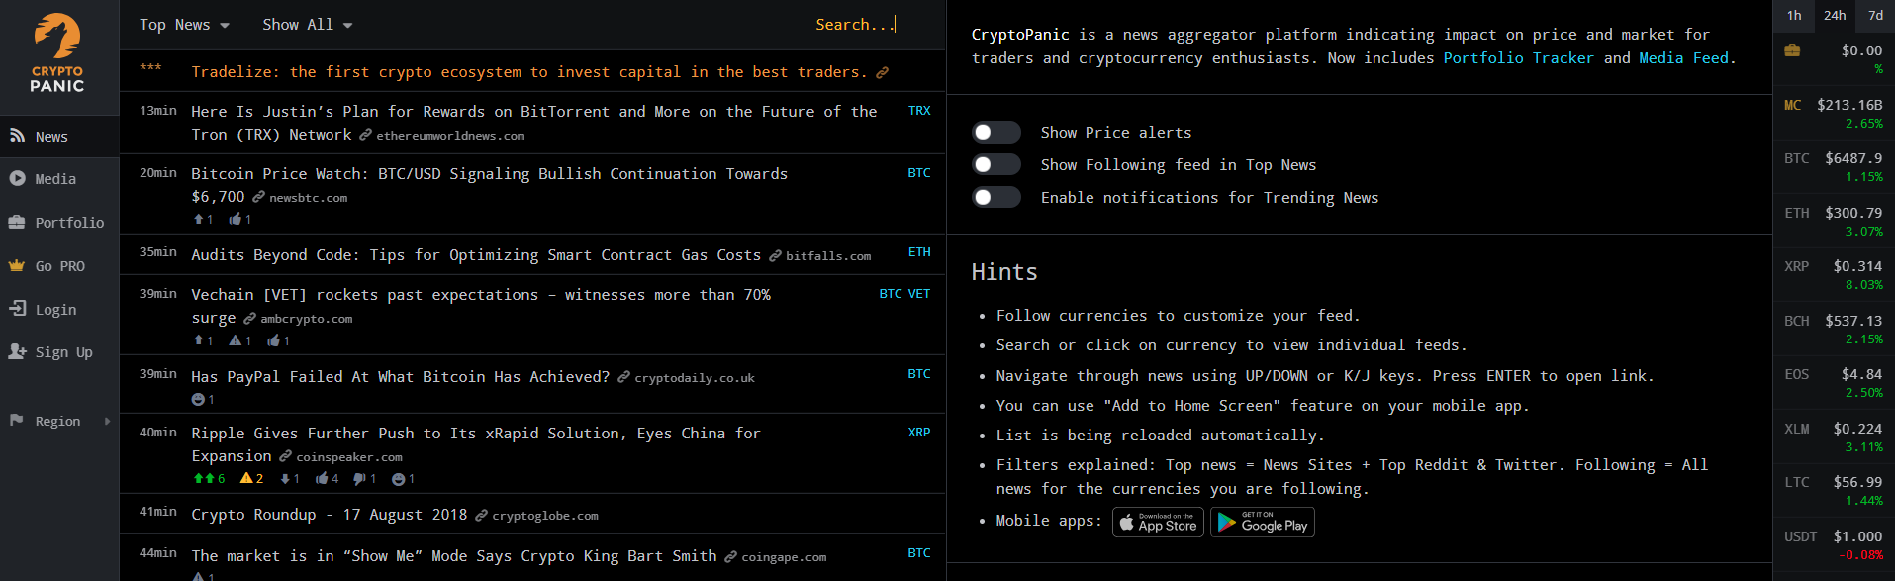Click the thumbs-up vote on Ripple story
The height and width of the screenshot is (581, 1895).
pos(322,478)
